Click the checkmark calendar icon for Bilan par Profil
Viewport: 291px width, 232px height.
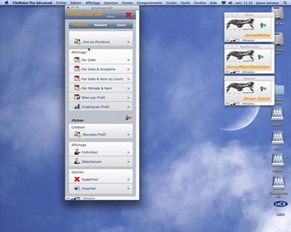click(x=77, y=97)
